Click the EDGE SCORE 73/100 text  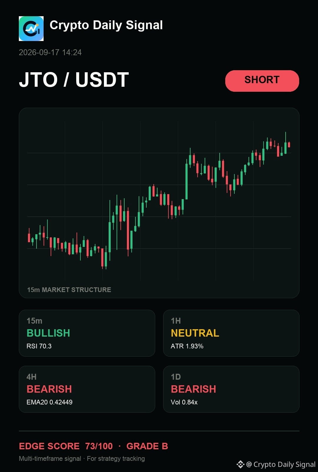pyautogui.click(x=66, y=446)
